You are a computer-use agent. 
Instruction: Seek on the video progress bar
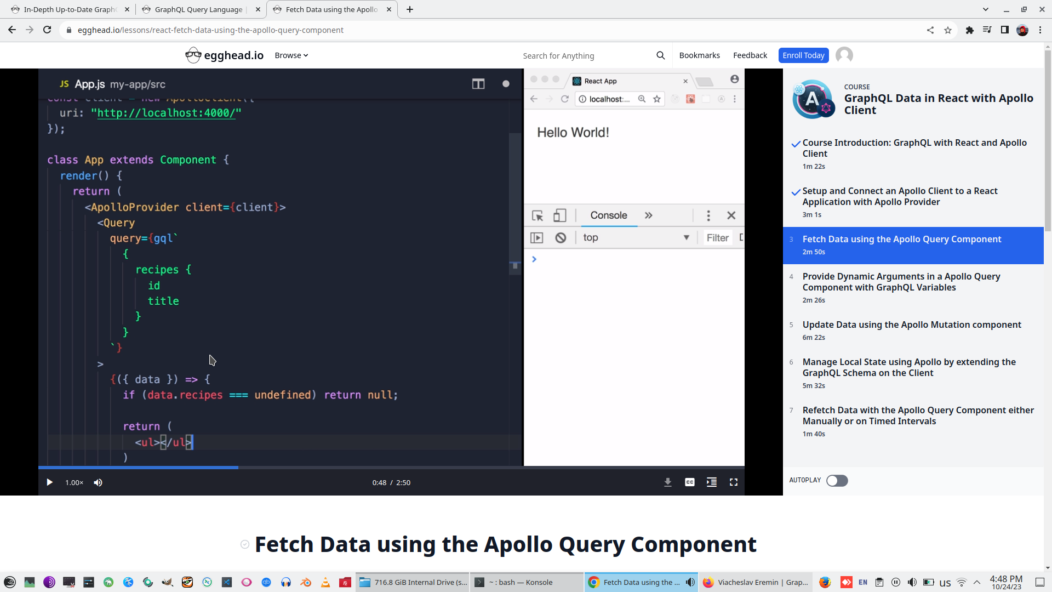[384, 468]
